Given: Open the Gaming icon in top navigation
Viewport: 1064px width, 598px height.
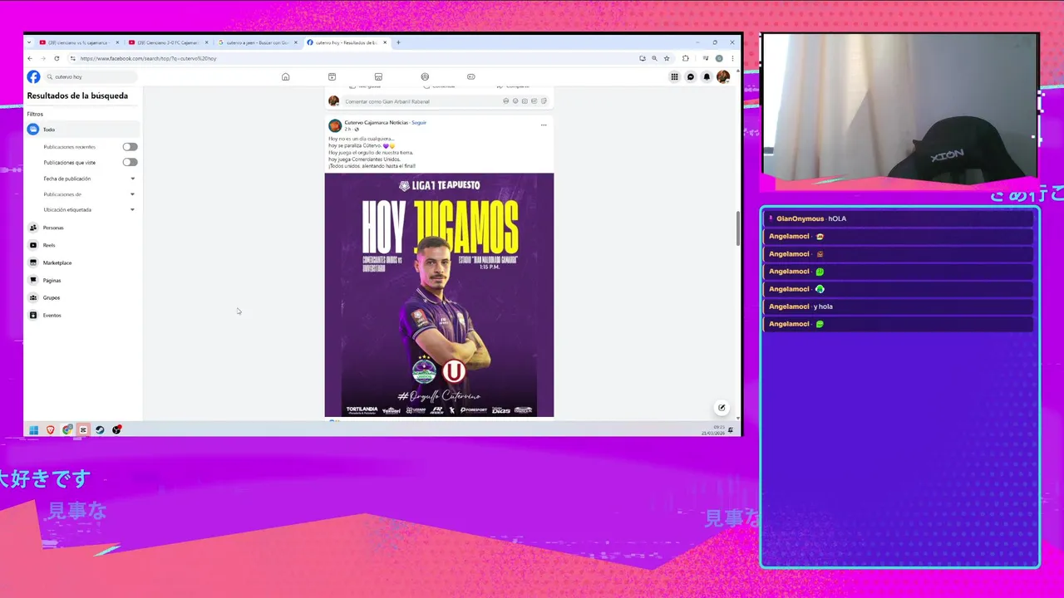Looking at the screenshot, I should click(471, 76).
